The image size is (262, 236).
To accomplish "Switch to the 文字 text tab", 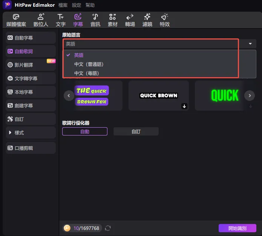I will point(61,20).
